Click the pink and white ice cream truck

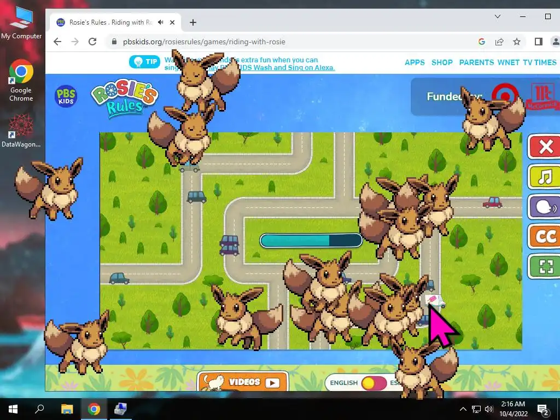click(x=435, y=301)
